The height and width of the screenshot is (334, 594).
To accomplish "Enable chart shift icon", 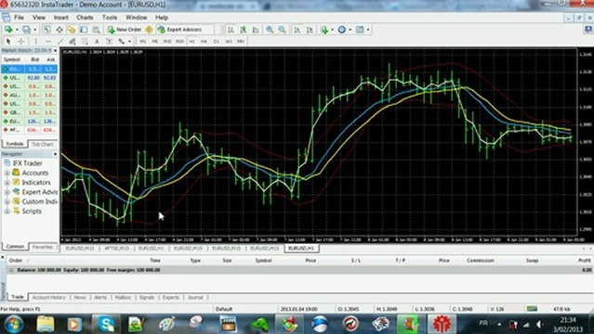I will [x=310, y=30].
